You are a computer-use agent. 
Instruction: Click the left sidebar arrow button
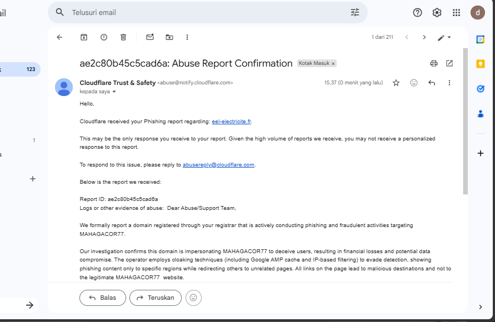[29, 305]
